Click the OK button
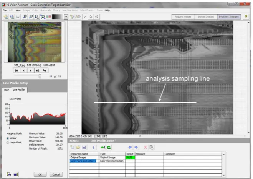 point(40,174)
